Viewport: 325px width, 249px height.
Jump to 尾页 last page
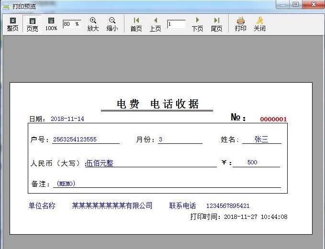217,24
